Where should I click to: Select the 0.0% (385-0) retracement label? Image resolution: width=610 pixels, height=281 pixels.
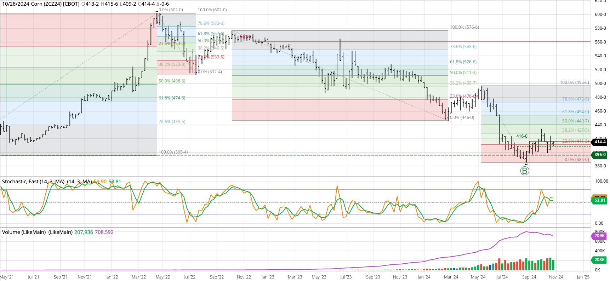pyautogui.click(x=577, y=160)
